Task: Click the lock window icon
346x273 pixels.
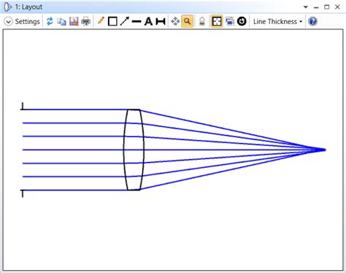Action: click(202, 22)
